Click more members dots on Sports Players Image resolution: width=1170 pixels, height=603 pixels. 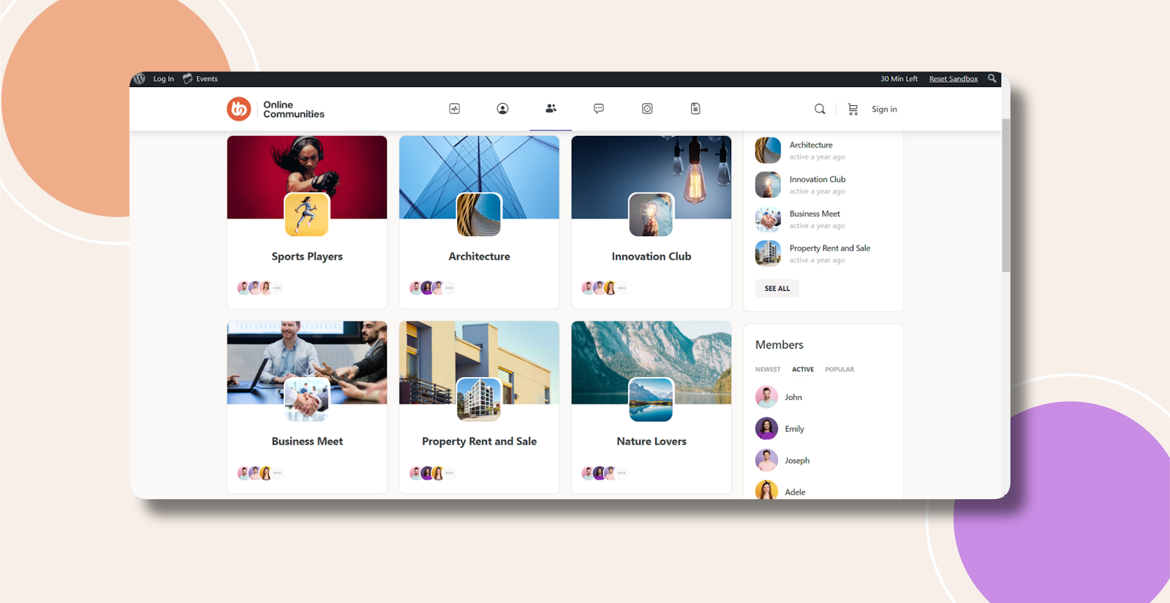[x=277, y=288]
